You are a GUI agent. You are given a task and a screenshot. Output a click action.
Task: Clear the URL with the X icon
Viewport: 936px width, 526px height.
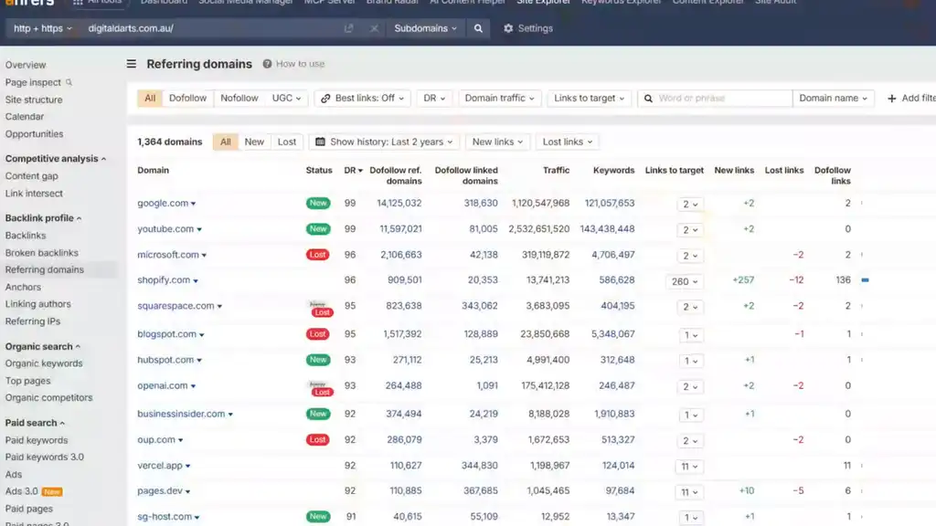[x=374, y=28]
